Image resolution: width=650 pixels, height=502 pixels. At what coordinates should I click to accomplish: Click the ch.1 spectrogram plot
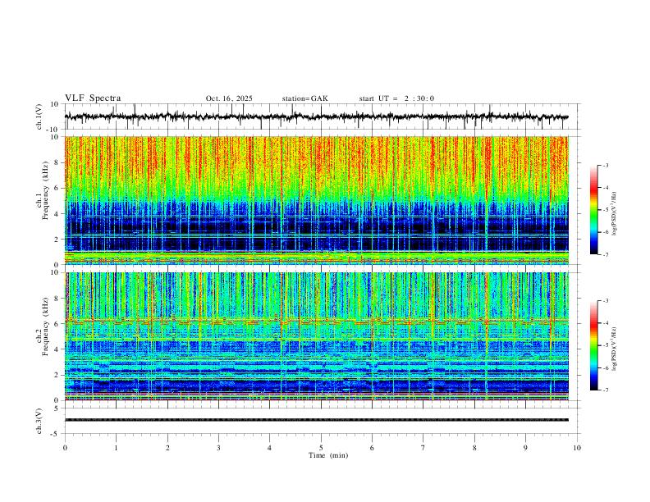coord(317,200)
